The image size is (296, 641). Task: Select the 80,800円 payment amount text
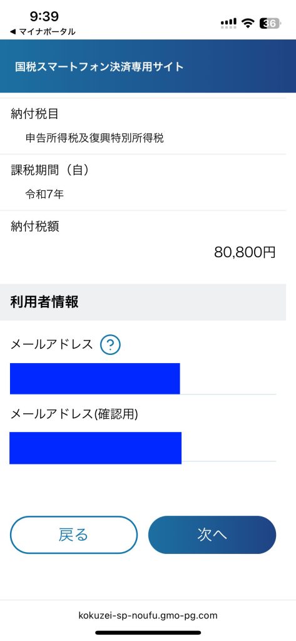[x=245, y=252]
